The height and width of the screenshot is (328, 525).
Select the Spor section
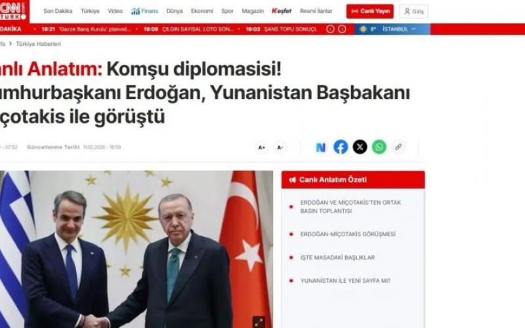[x=227, y=11]
